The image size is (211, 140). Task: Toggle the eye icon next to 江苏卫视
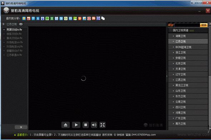click(x=21, y=24)
